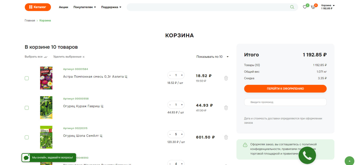Click the cart icon in header
The height and width of the screenshot is (165, 359).
313,7
